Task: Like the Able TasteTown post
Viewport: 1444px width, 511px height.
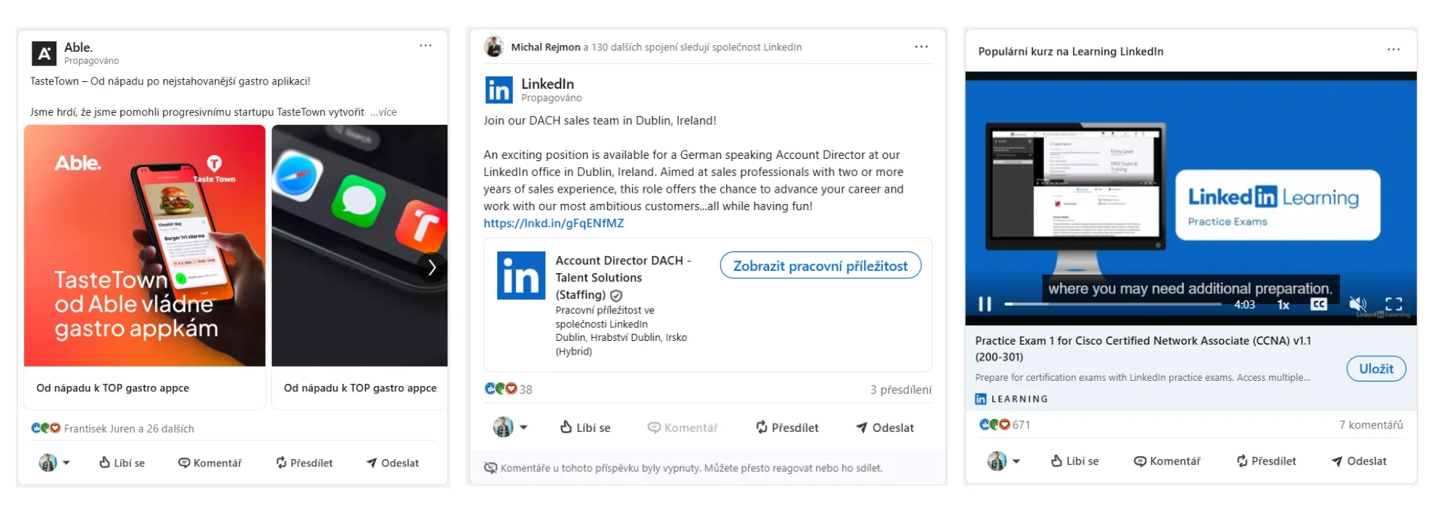Action: click(x=122, y=463)
